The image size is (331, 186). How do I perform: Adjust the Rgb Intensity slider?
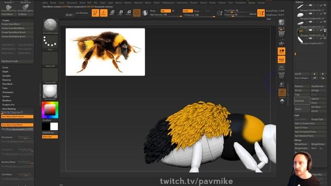[165, 15]
